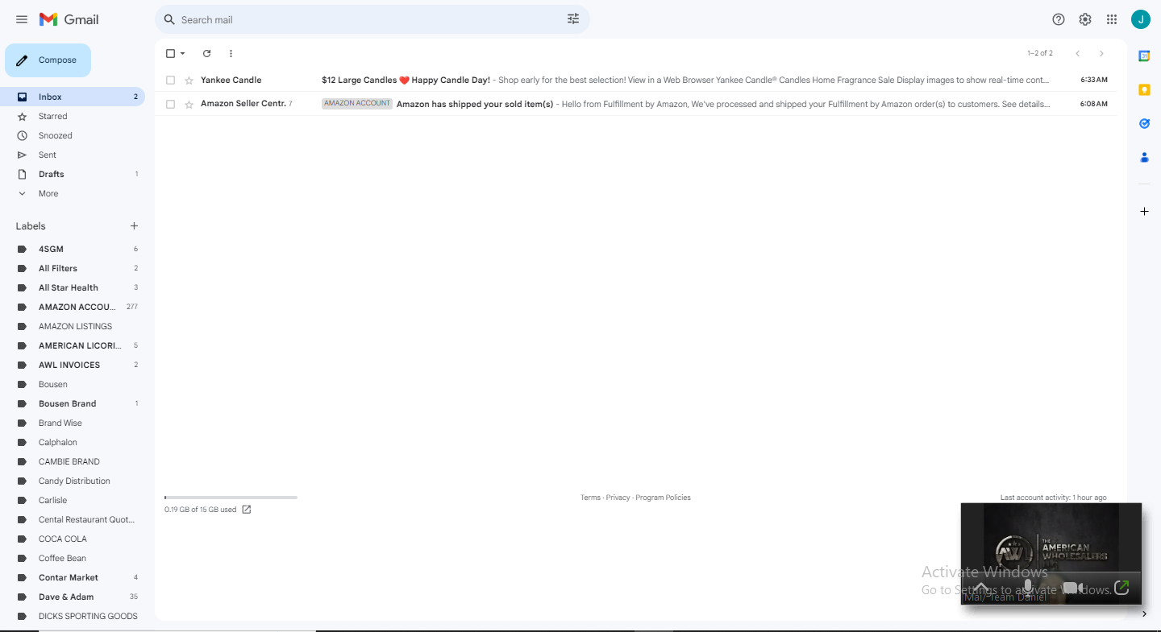Show search options filter icon

tap(573, 19)
